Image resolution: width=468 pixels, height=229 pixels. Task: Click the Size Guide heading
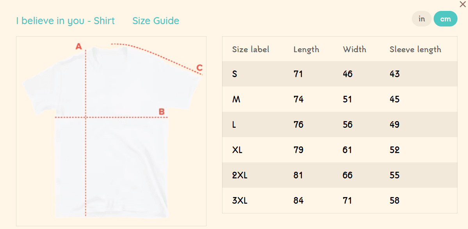(156, 21)
